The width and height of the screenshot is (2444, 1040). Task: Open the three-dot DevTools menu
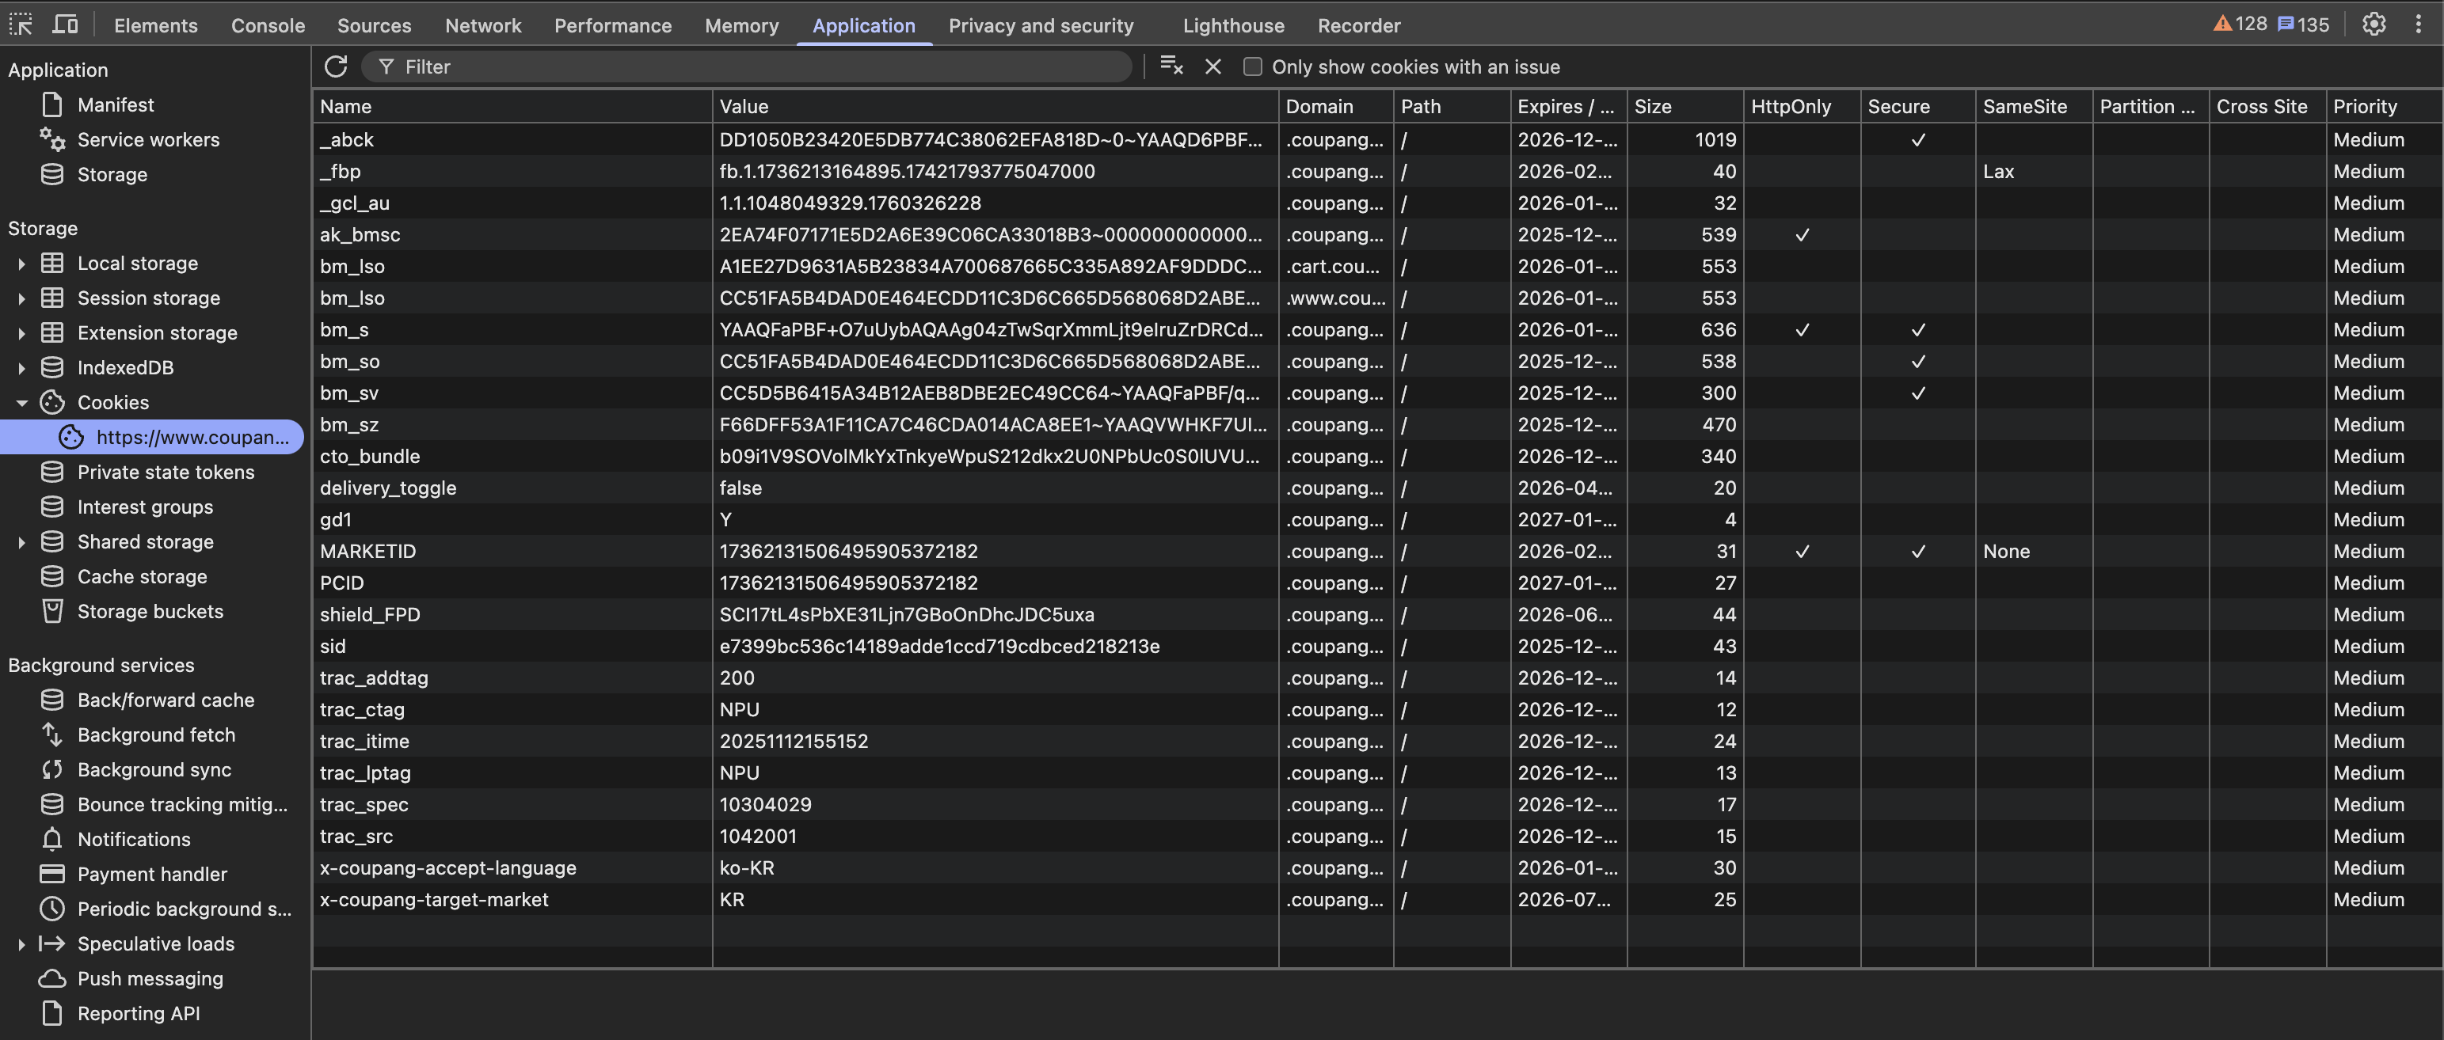coord(2417,25)
